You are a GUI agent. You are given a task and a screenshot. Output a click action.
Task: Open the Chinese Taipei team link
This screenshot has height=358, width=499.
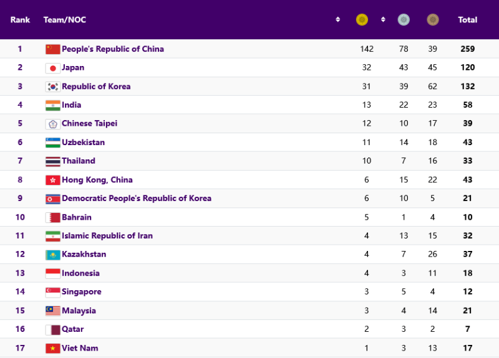pyautogui.click(x=89, y=123)
